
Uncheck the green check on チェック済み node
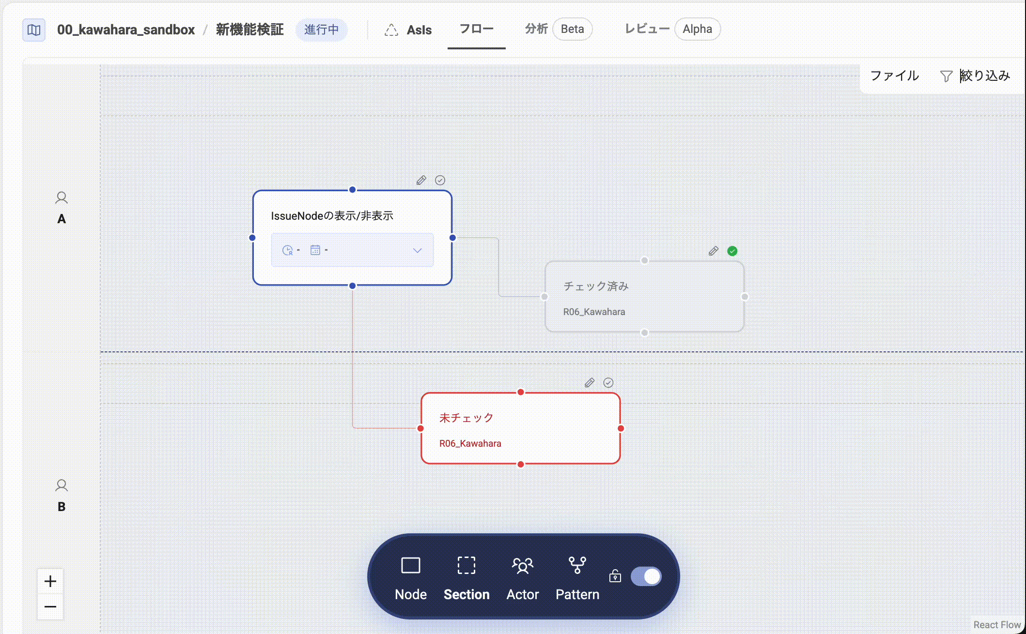pyautogui.click(x=732, y=251)
